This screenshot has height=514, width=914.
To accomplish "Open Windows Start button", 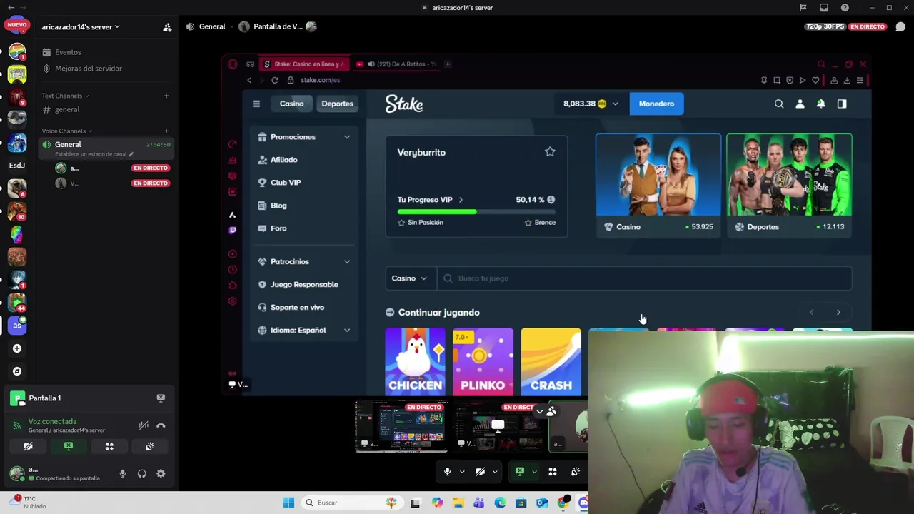I will (288, 503).
